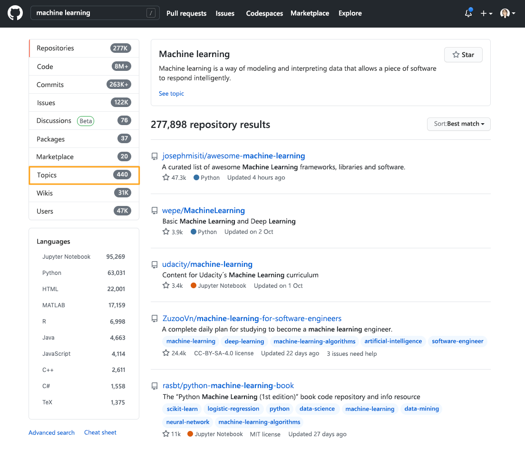Filter by Python language in sidebar
Viewport: 525px width, 449px height.
[x=83, y=273]
